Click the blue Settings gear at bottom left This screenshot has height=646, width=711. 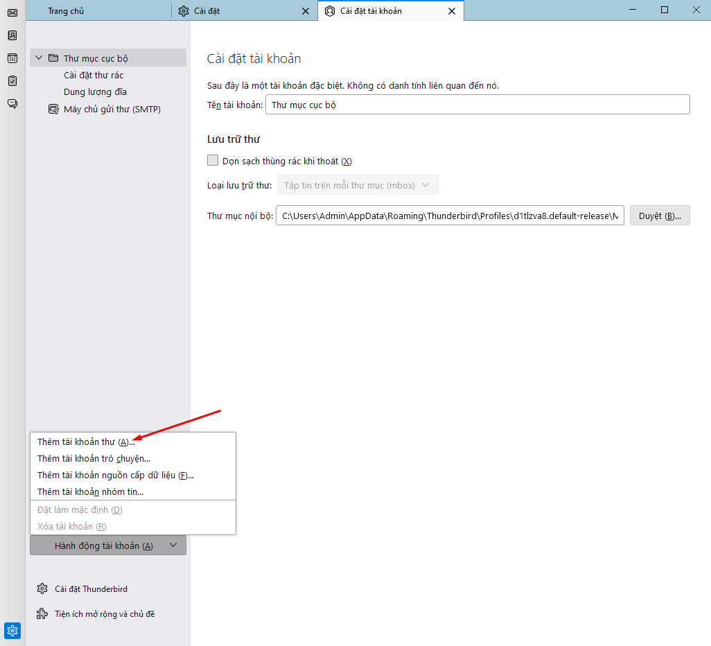(12, 631)
